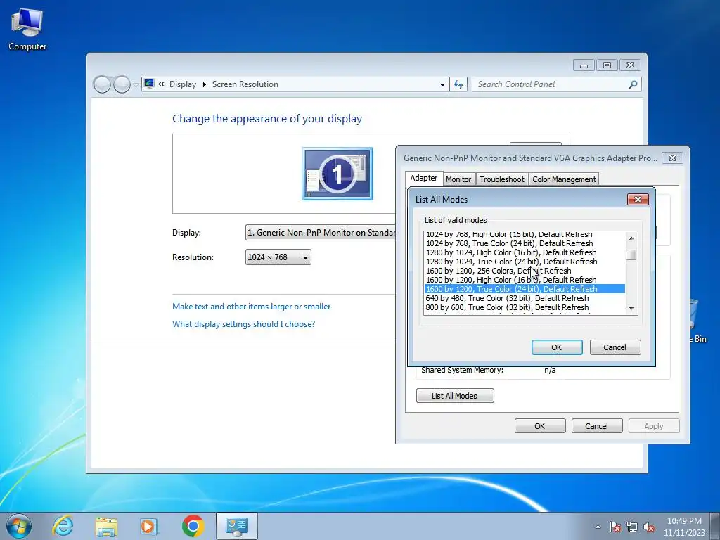Select monitor 1 thumbnail
Image resolution: width=720 pixels, height=540 pixels.
tap(337, 174)
